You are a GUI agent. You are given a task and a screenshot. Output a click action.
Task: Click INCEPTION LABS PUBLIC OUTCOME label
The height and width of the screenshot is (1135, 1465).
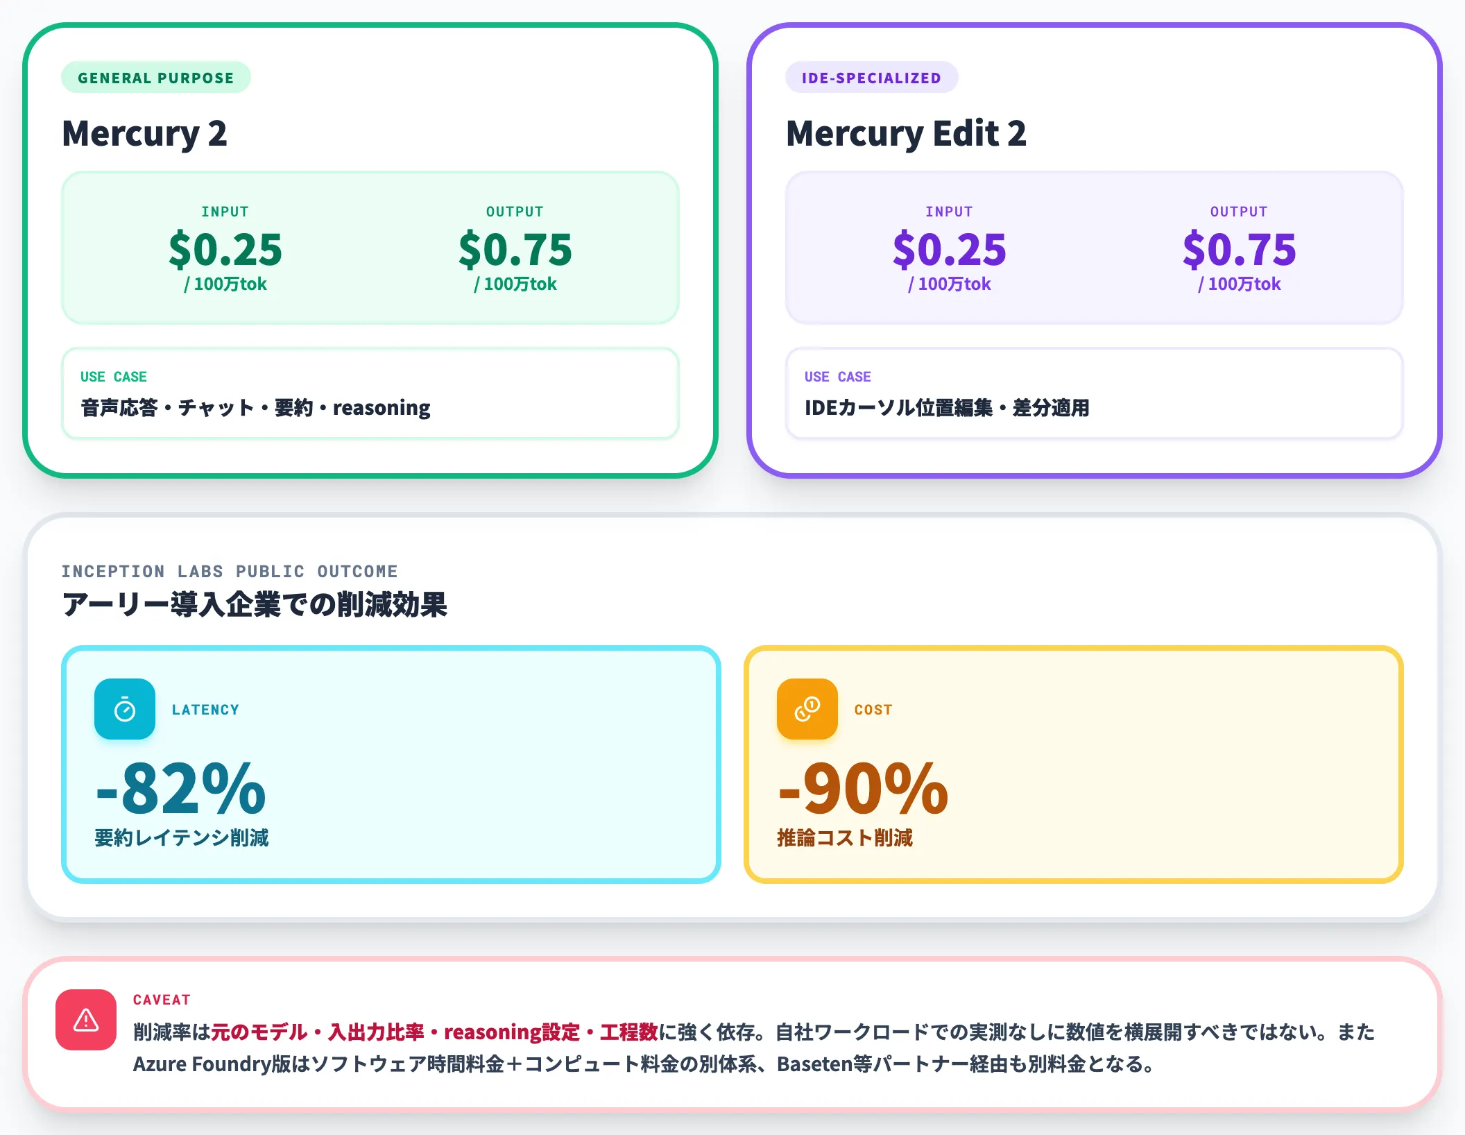pyautogui.click(x=230, y=571)
